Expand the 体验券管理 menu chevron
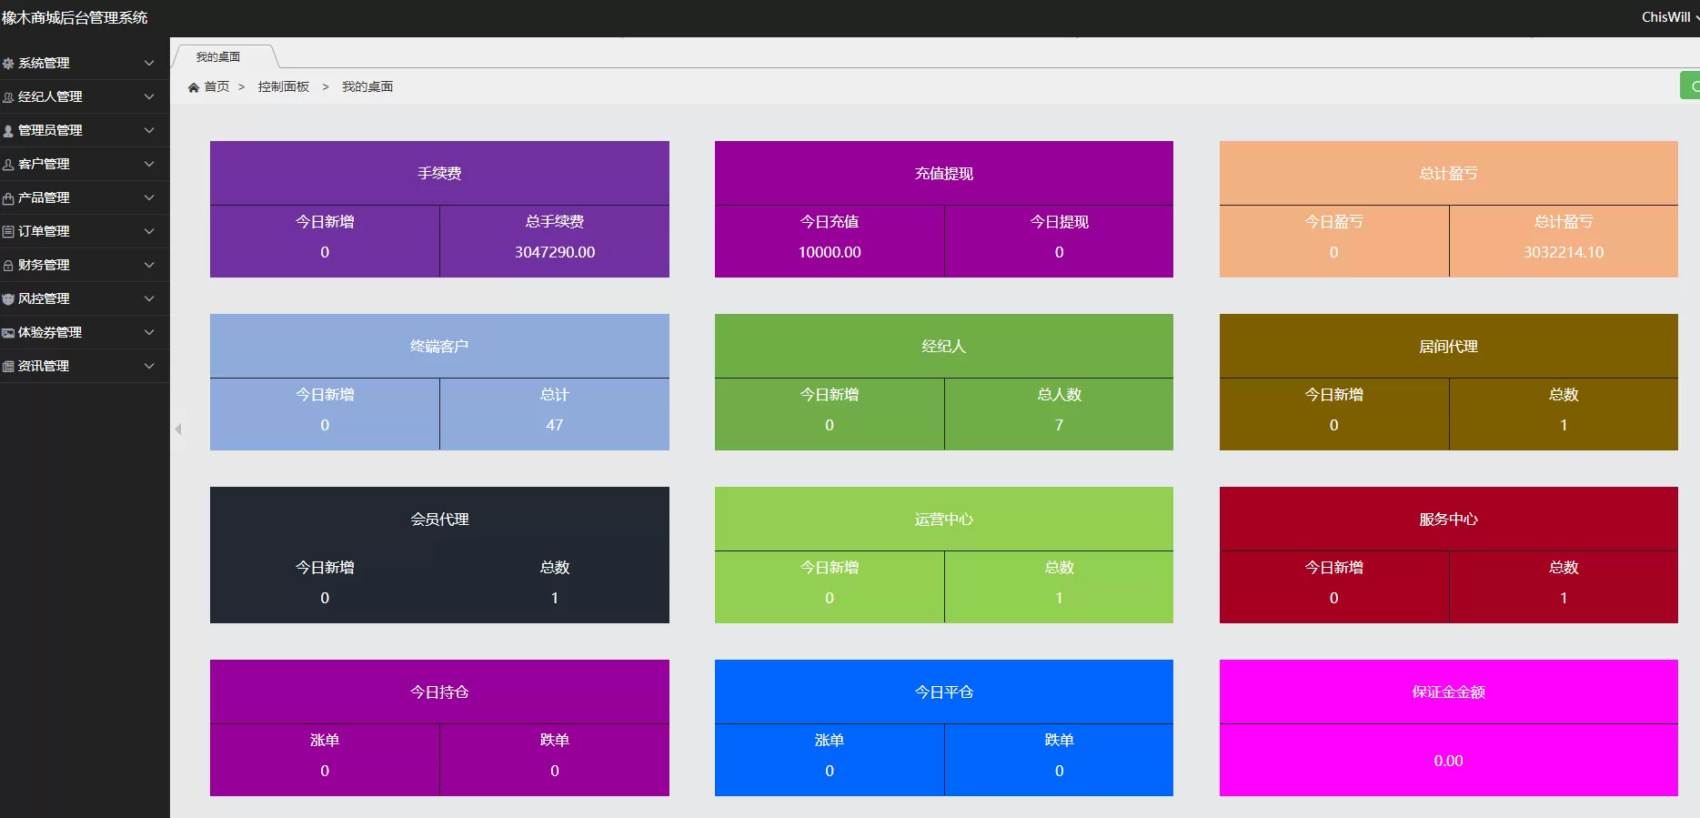Viewport: 1700px width, 818px height. (x=149, y=332)
